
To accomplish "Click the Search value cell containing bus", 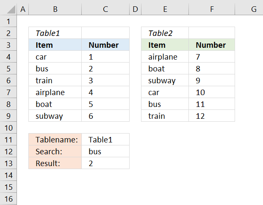I will point(105,151).
